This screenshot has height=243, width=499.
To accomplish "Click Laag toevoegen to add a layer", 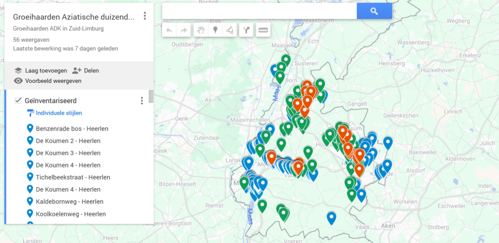I will 46,71.
